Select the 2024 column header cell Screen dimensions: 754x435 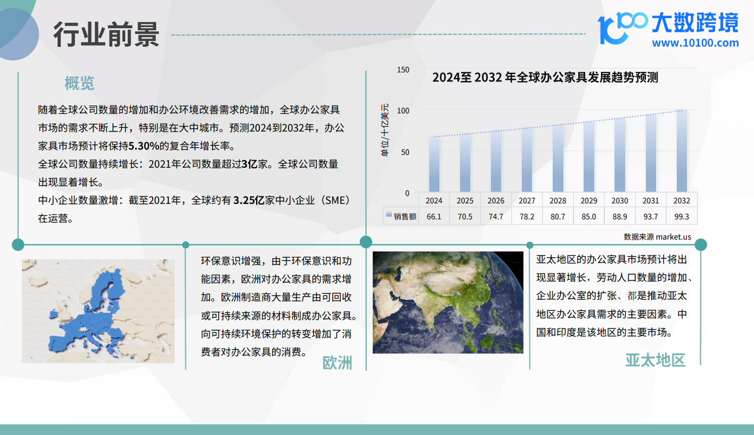(x=434, y=201)
